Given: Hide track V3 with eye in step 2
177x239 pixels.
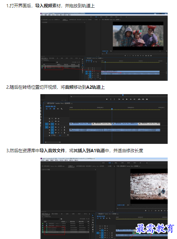Looking at the screenshot, I should [x=59, y=118].
